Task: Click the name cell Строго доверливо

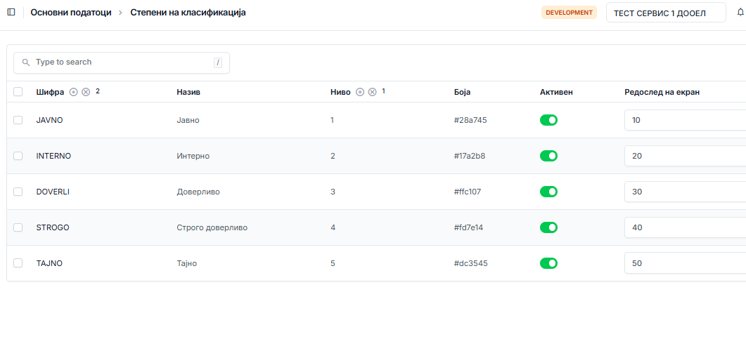Action: [212, 227]
